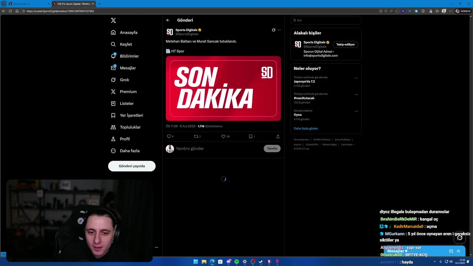
Task: Open more options for #nasıltutacak trend
Action: pyautogui.click(x=356, y=95)
